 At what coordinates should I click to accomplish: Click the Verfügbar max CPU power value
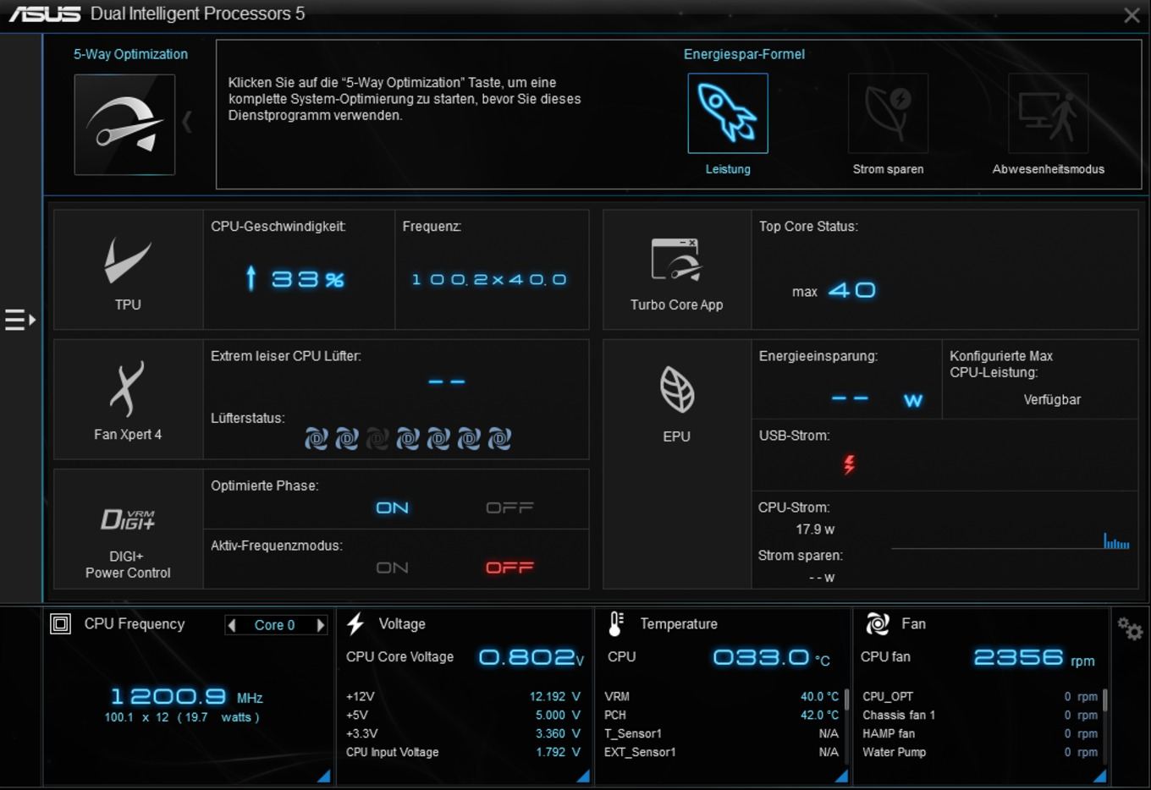1052,399
